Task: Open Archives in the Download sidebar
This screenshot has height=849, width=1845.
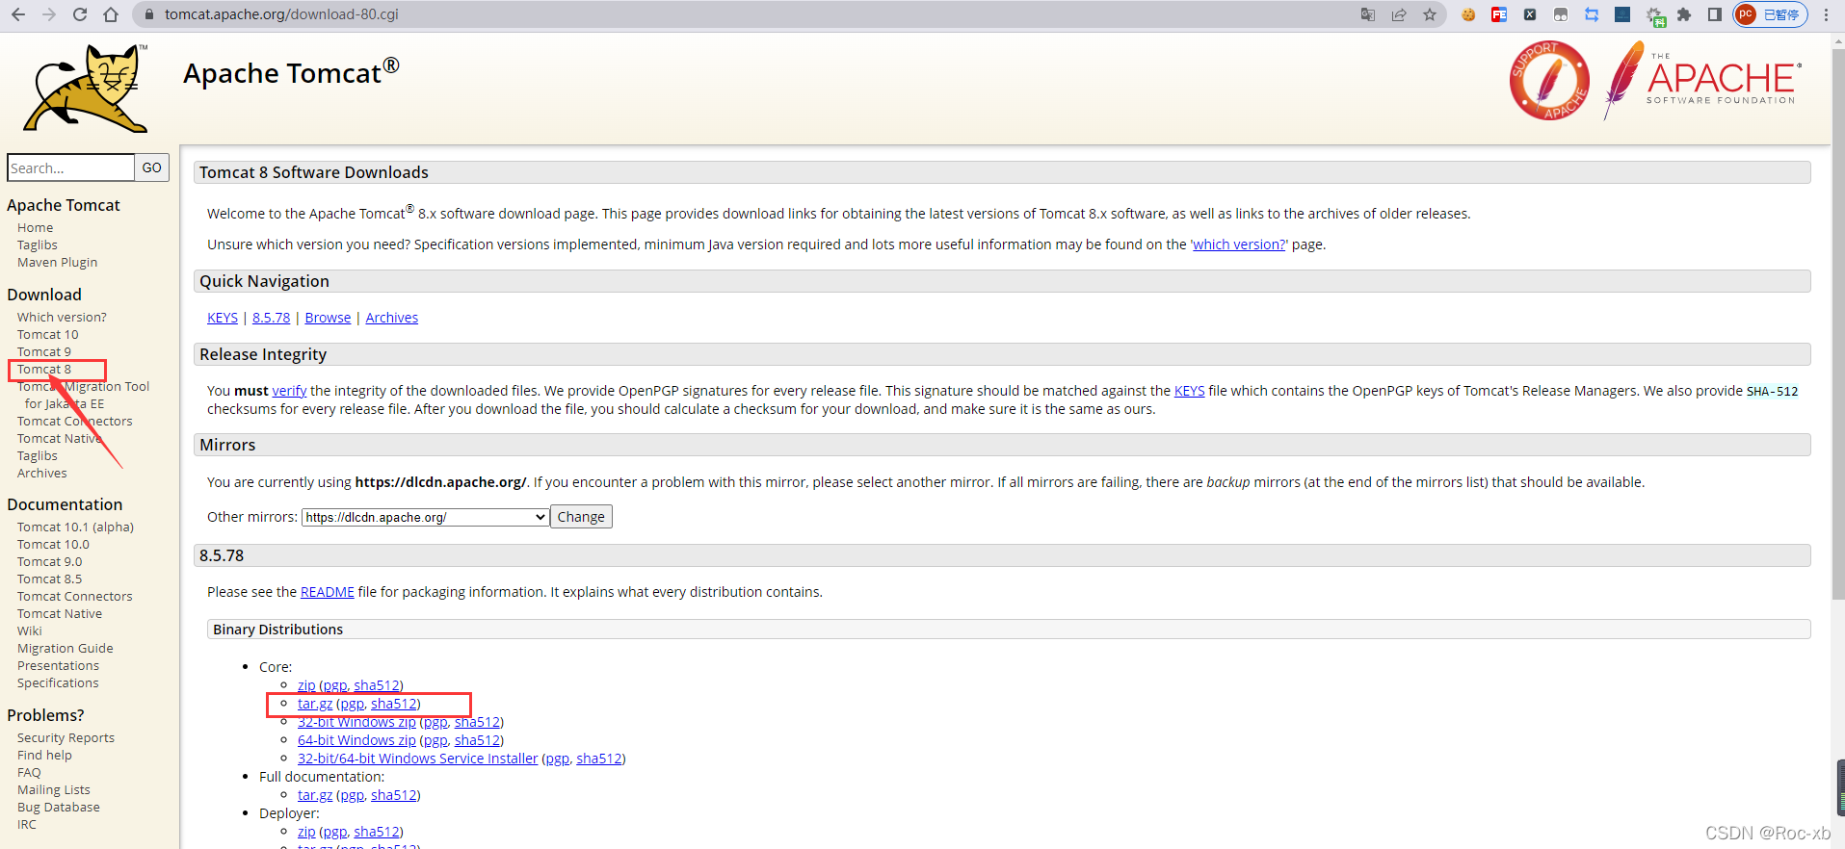Action: tap(42, 474)
